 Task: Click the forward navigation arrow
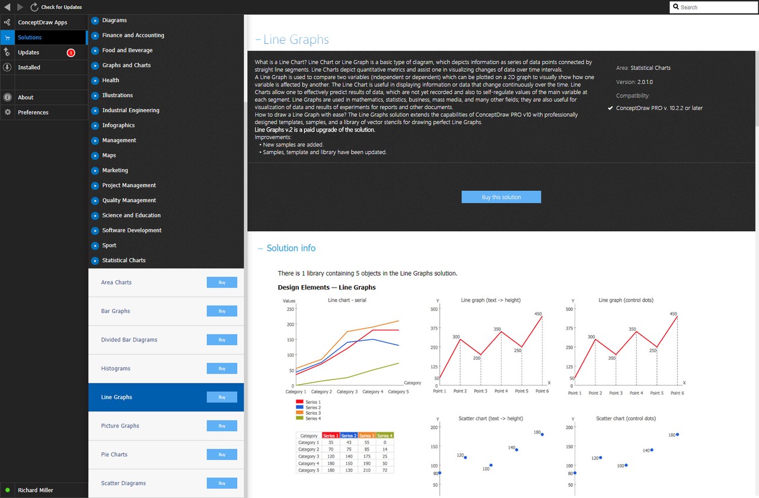pos(20,7)
